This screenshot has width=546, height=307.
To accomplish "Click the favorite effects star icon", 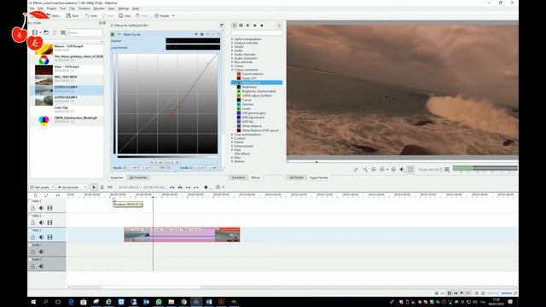I will (x=206, y=188).
